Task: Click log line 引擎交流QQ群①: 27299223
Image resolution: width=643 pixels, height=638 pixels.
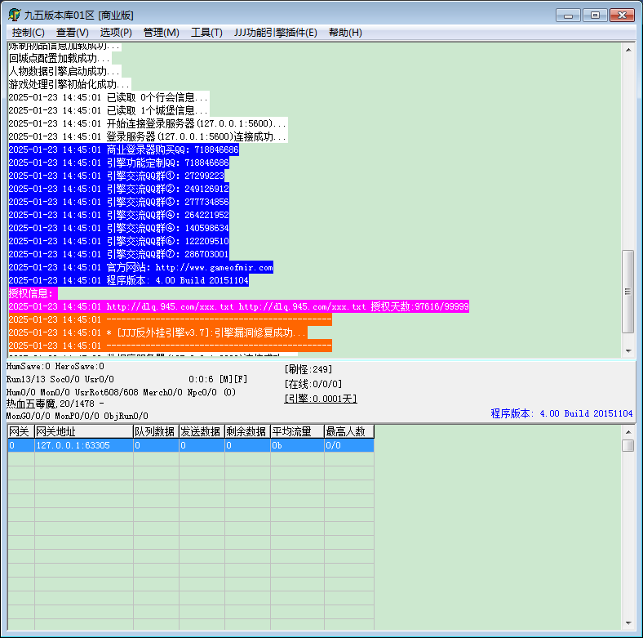Action: pyautogui.click(x=116, y=176)
